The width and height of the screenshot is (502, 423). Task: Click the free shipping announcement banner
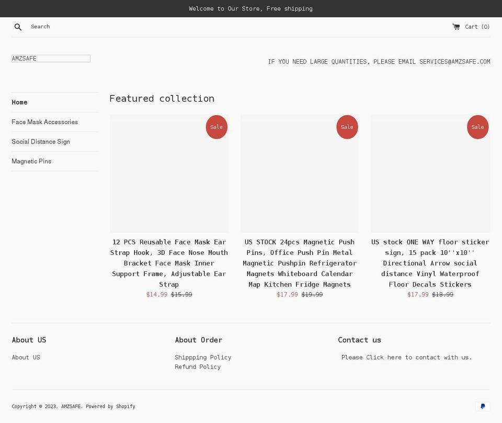[251, 9]
